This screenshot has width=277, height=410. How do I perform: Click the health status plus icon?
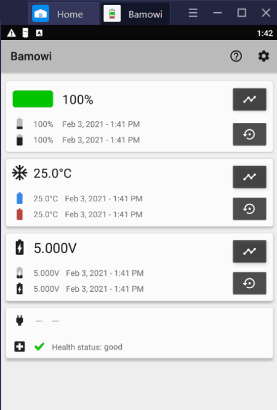(x=20, y=347)
